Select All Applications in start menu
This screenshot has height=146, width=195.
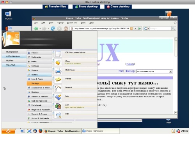[14, 56]
